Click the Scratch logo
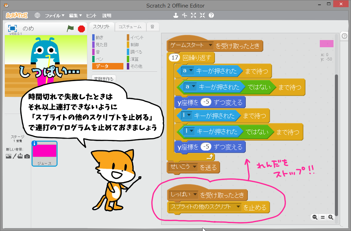This screenshot has height=231, width=351. 17,15
